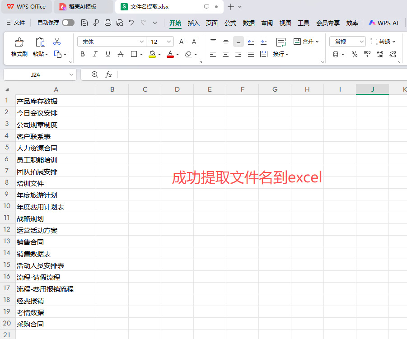Align text right
The width and height of the screenshot is (407, 339).
[238, 54]
